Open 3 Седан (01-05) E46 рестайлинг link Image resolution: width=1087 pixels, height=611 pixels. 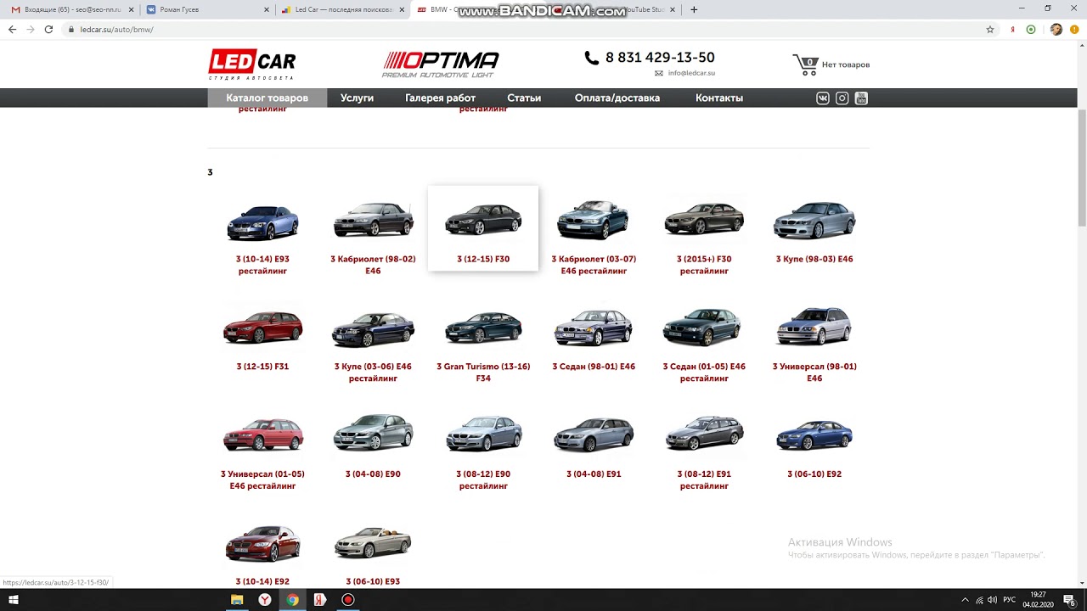coord(704,373)
